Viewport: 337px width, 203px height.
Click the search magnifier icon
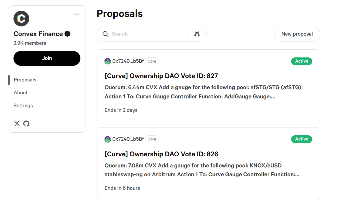pyautogui.click(x=105, y=34)
